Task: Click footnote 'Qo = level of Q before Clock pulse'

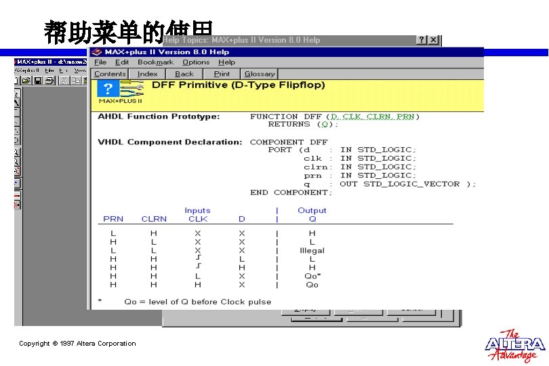Action: point(197,302)
